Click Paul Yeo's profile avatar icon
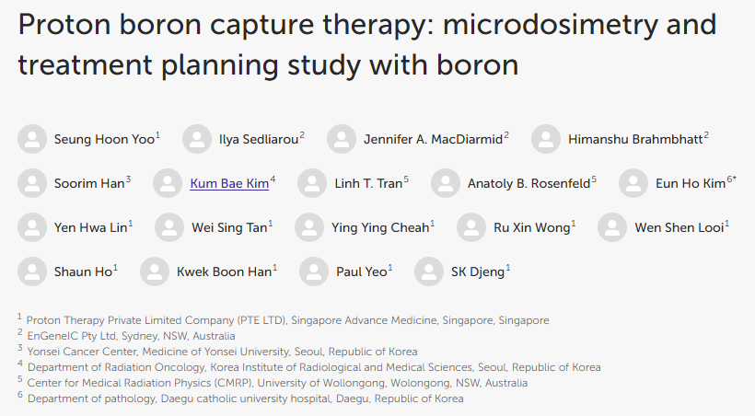This screenshot has width=755, height=416. [x=314, y=272]
